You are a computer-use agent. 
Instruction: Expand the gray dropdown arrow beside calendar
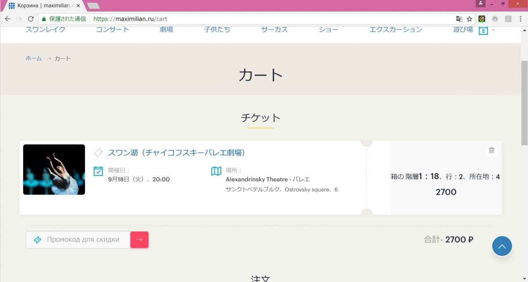coord(494,31)
